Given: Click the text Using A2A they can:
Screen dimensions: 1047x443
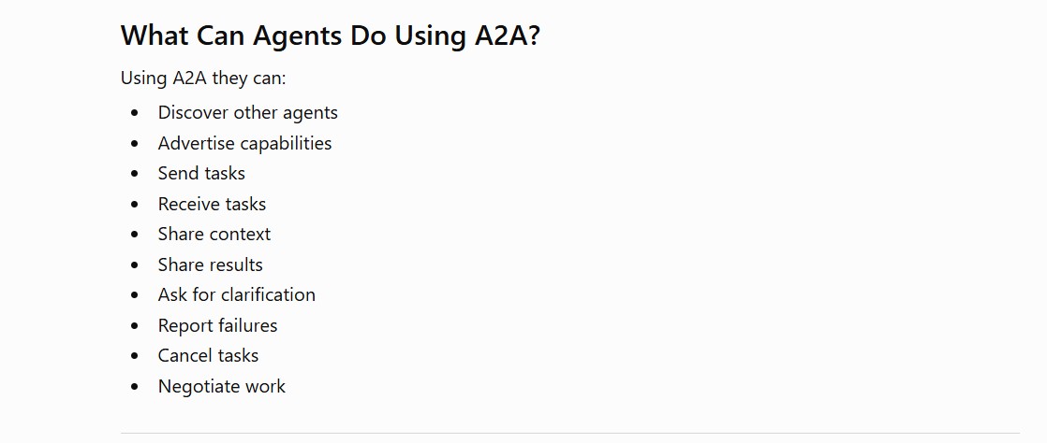Looking at the screenshot, I should point(203,79).
